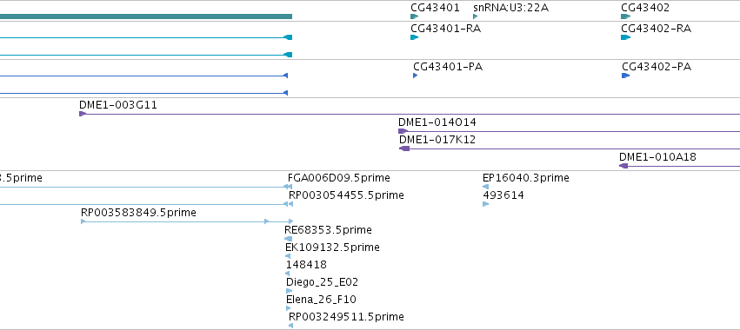The width and height of the screenshot is (740, 330).
Task: Click the RP003583849.5prime EST label
Action: point(138,213)
